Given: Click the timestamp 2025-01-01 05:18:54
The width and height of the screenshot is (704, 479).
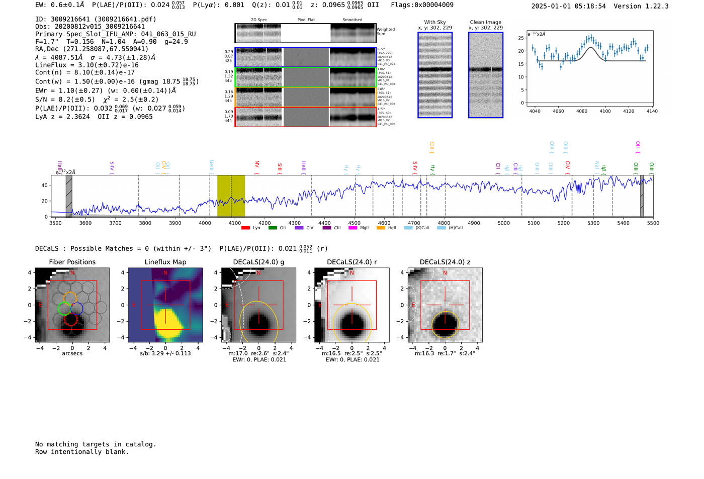Looking at the screenshot, I should point(568,6).
